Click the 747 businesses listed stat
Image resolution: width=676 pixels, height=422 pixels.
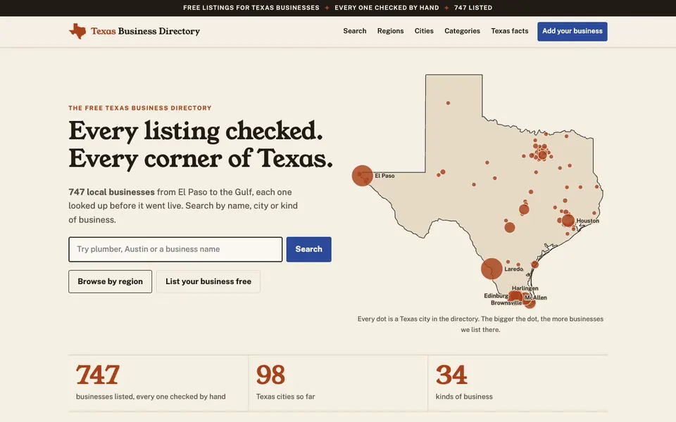[158, 383]
